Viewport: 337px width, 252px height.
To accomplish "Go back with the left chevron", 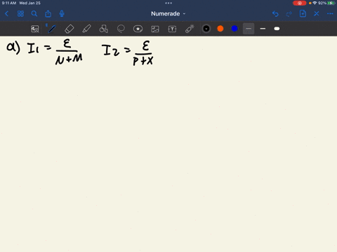I will 6,14.
